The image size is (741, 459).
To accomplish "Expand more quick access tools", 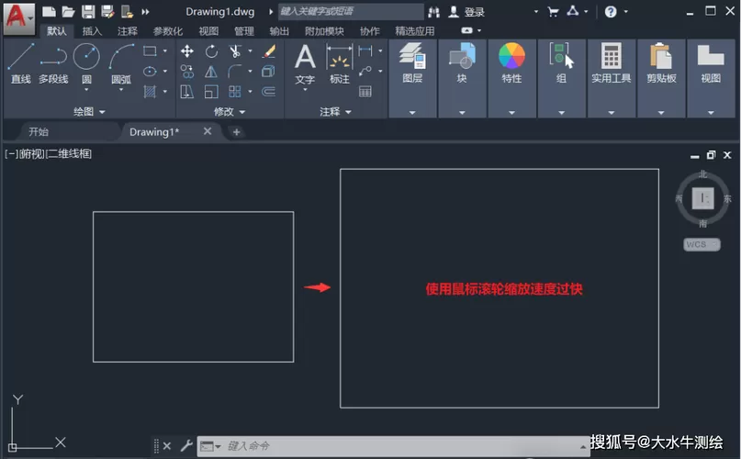I will [x=146, y=12].
